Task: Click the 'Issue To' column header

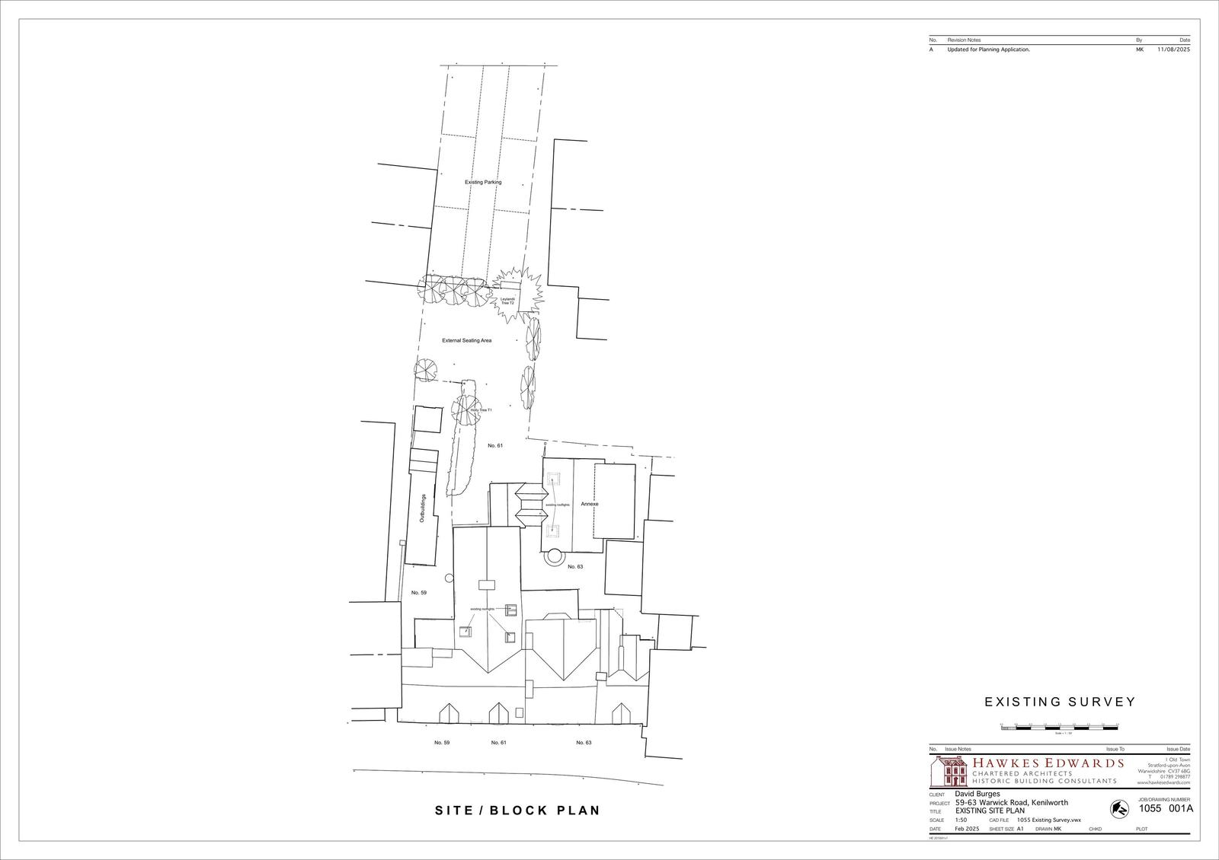Action: tap(1115, 749)
